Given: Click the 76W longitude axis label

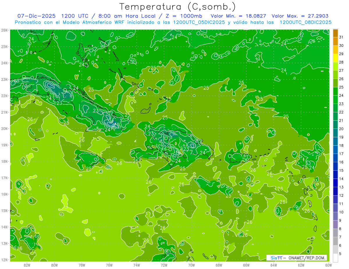Looking at the screenshot, I should coord(109,265).
